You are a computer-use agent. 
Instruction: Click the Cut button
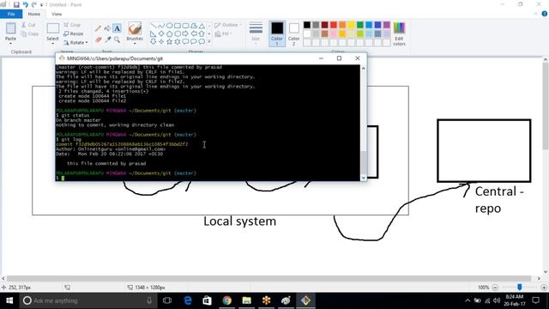[x=28, y=25]
